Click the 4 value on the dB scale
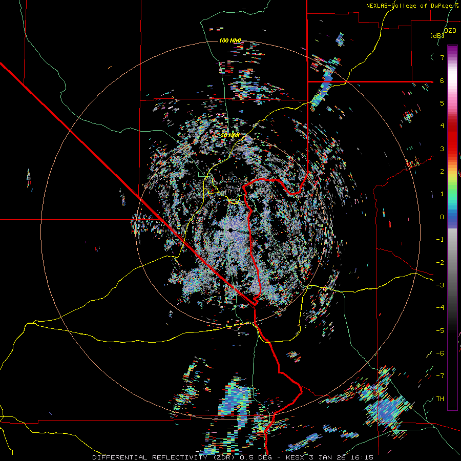The width and height of the screenshot is (461, 461). tap(442, 126)
